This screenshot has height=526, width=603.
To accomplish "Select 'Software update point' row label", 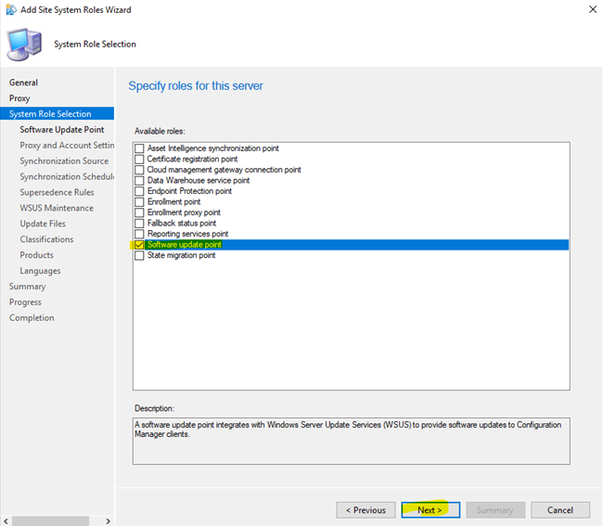I will 185,245.
